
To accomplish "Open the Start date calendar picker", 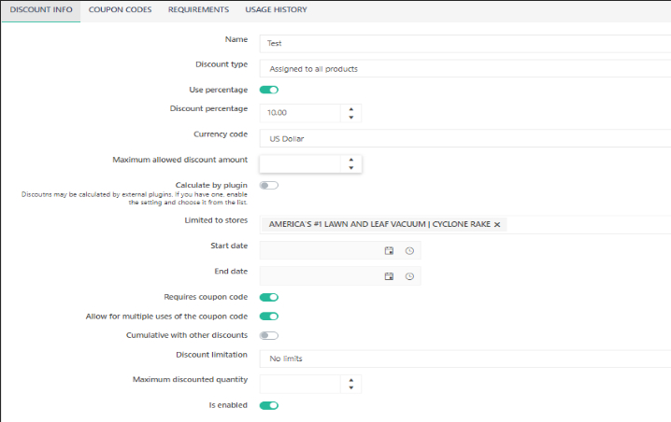I will coord(390,251).
